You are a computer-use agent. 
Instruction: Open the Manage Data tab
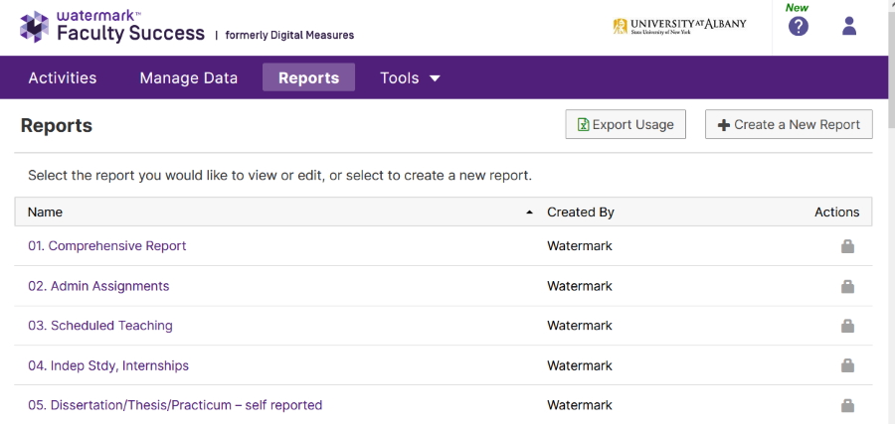(189, 77)
